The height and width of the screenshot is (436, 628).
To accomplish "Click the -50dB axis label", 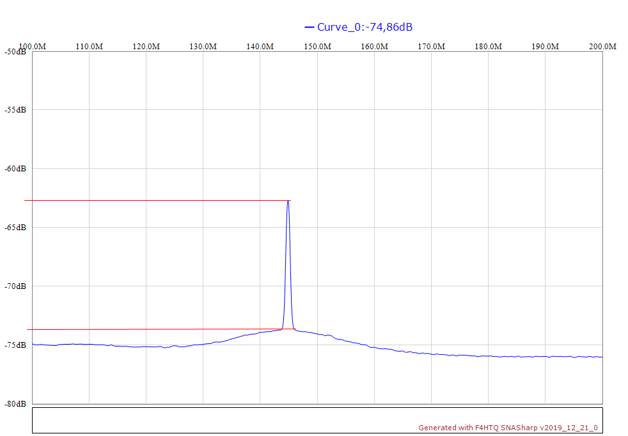I will [15, 52].
